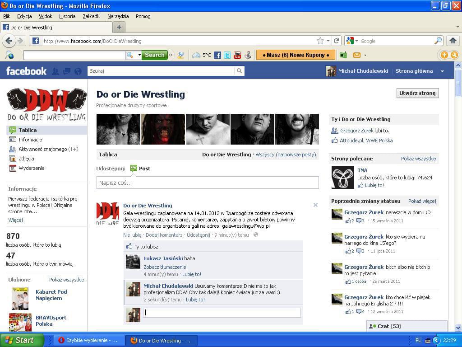The width and height of the screenshot is (462, 347).
Task: Open the Historia menu
Action: [x=67, y=17]
